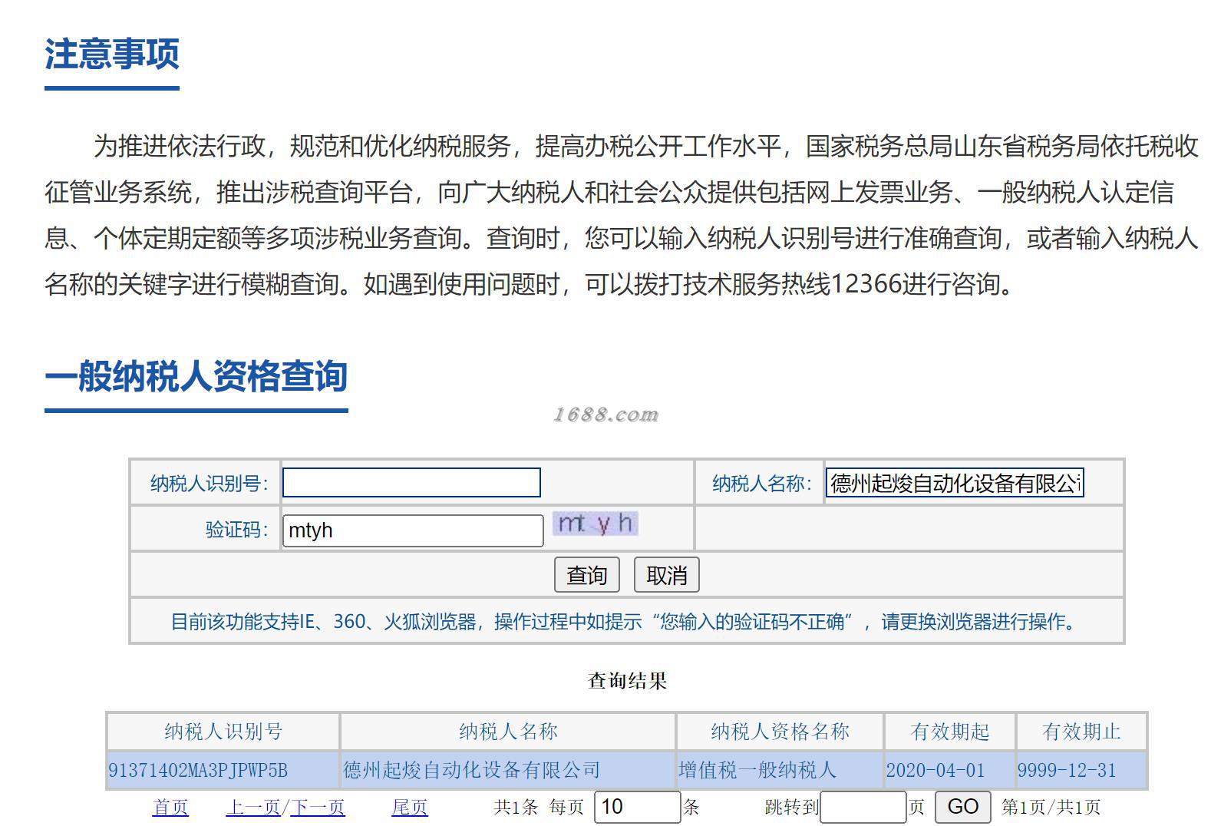Select taxpayer ID 91371402MA3PJPWP5B cell
Screen dimensions: 1211x826
pos(223,770)
